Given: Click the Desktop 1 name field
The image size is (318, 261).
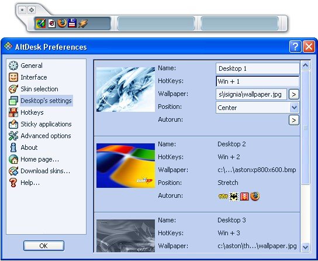Looking at the screenshot, I should tap(258, 68).
